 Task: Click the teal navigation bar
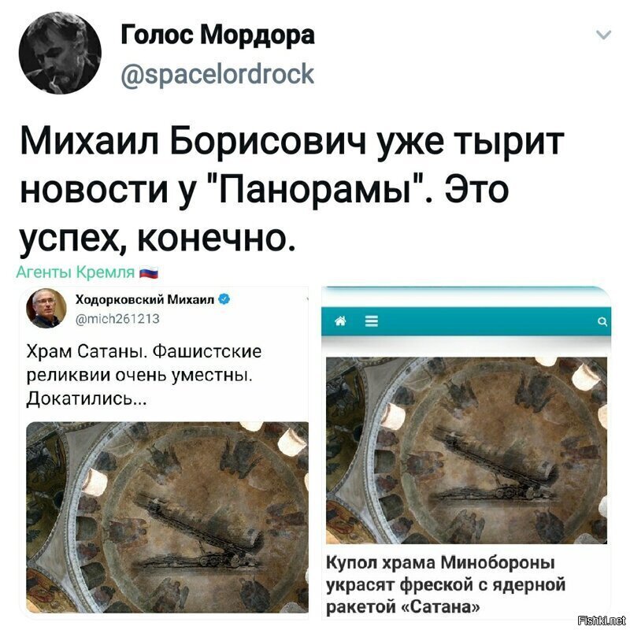click(466, 321)
